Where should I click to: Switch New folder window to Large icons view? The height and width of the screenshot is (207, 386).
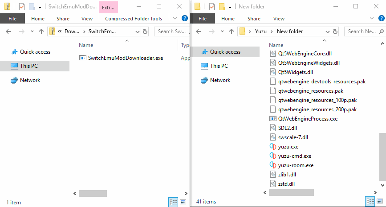[x=380, y=201]
